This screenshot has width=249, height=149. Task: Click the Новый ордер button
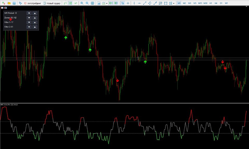pos(52,3)
